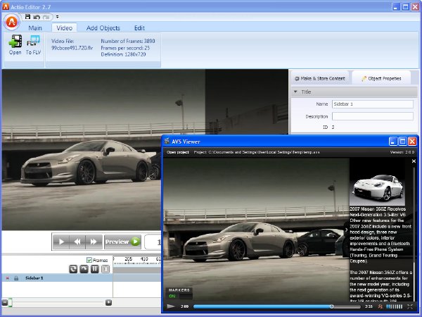Play the video in the Actio Editor
Image resolution: width=422 pixels, height=317 pixels.
[x=61, y=242]
